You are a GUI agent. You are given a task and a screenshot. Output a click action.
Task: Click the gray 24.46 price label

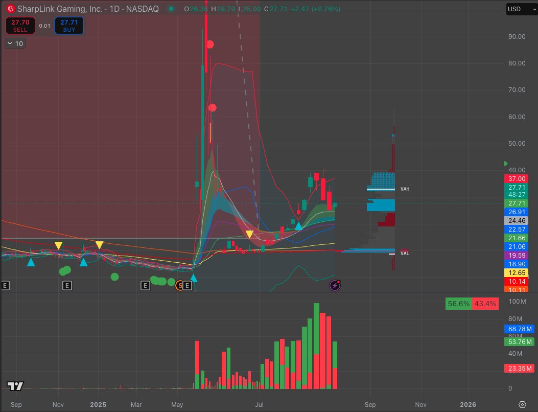pos(517,220)
